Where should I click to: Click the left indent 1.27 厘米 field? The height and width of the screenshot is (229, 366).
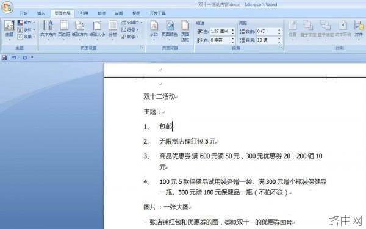pyautogui.click(x=220, y=31)
